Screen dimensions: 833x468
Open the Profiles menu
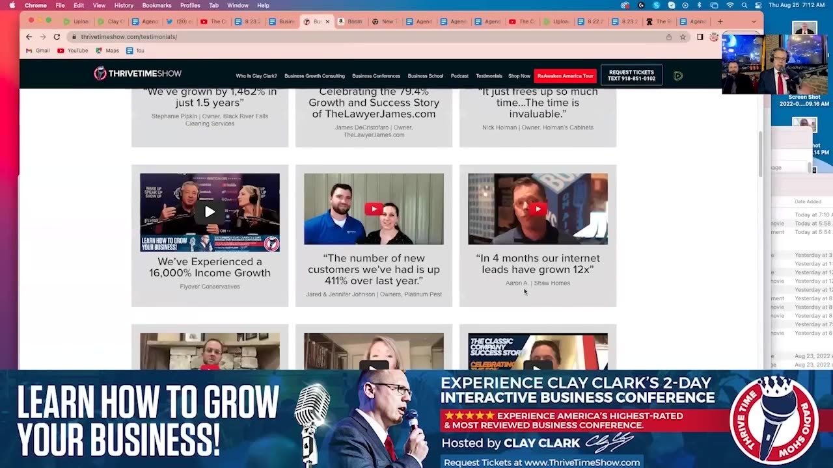[190, 5]
